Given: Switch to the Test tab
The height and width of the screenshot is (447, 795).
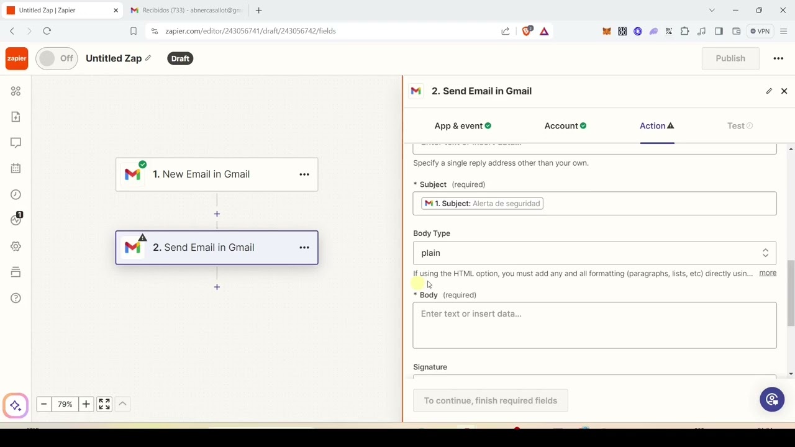Looking at the screenshot, I should click(x=740, y=126).
